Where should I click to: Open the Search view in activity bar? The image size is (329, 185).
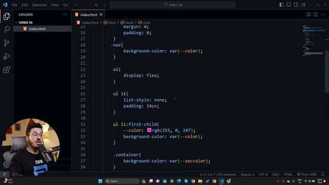coord(7,29)
